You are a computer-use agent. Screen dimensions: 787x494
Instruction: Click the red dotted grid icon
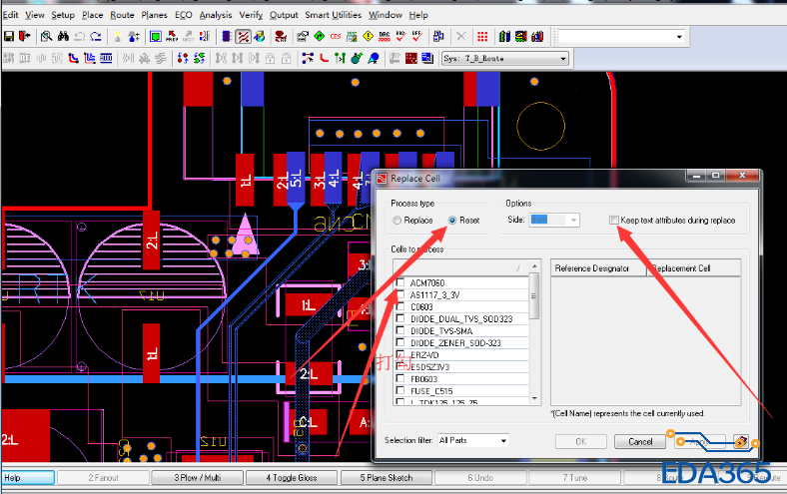pos(482,37)
